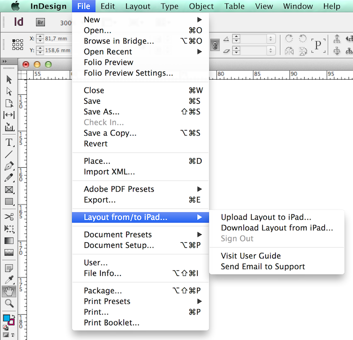Click the X position stepper arrows
The width and height of the screenshot is (353, 340).
coord(40,38)
